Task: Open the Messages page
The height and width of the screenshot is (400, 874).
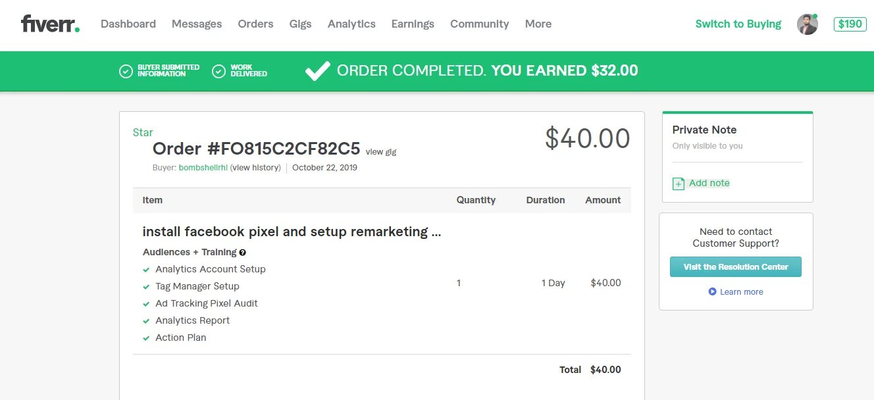Action: coord(197,24)
